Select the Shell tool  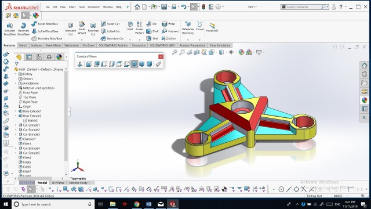tap(152, 38)
